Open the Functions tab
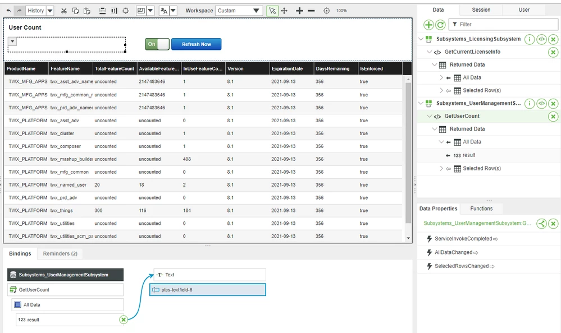561x333 pixels. (x=481, y=209)
